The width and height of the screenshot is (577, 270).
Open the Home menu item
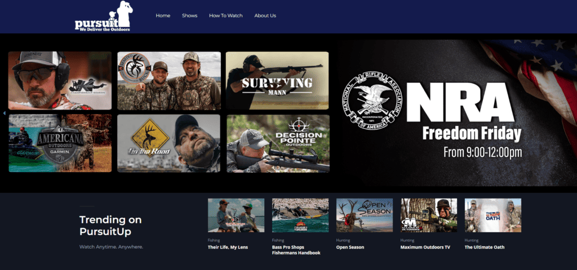coord(163,16)
